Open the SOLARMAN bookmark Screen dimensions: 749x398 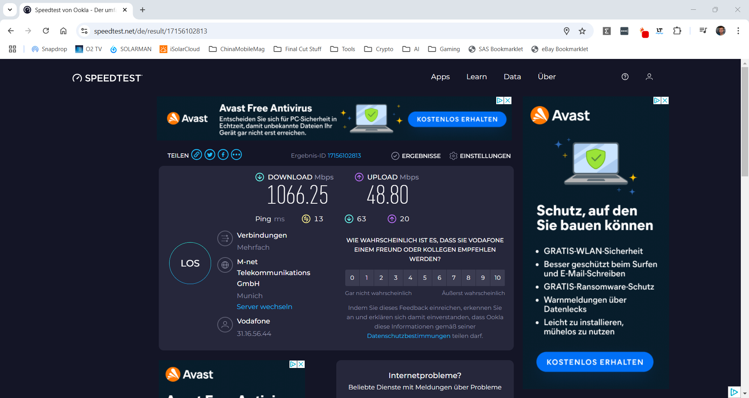point(131,49)
